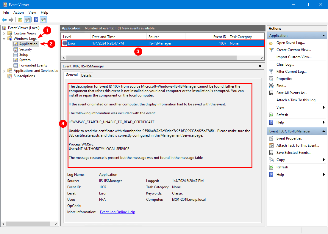Click the Open Saved Log icon
328x234 pixels.
pos(271,43)
